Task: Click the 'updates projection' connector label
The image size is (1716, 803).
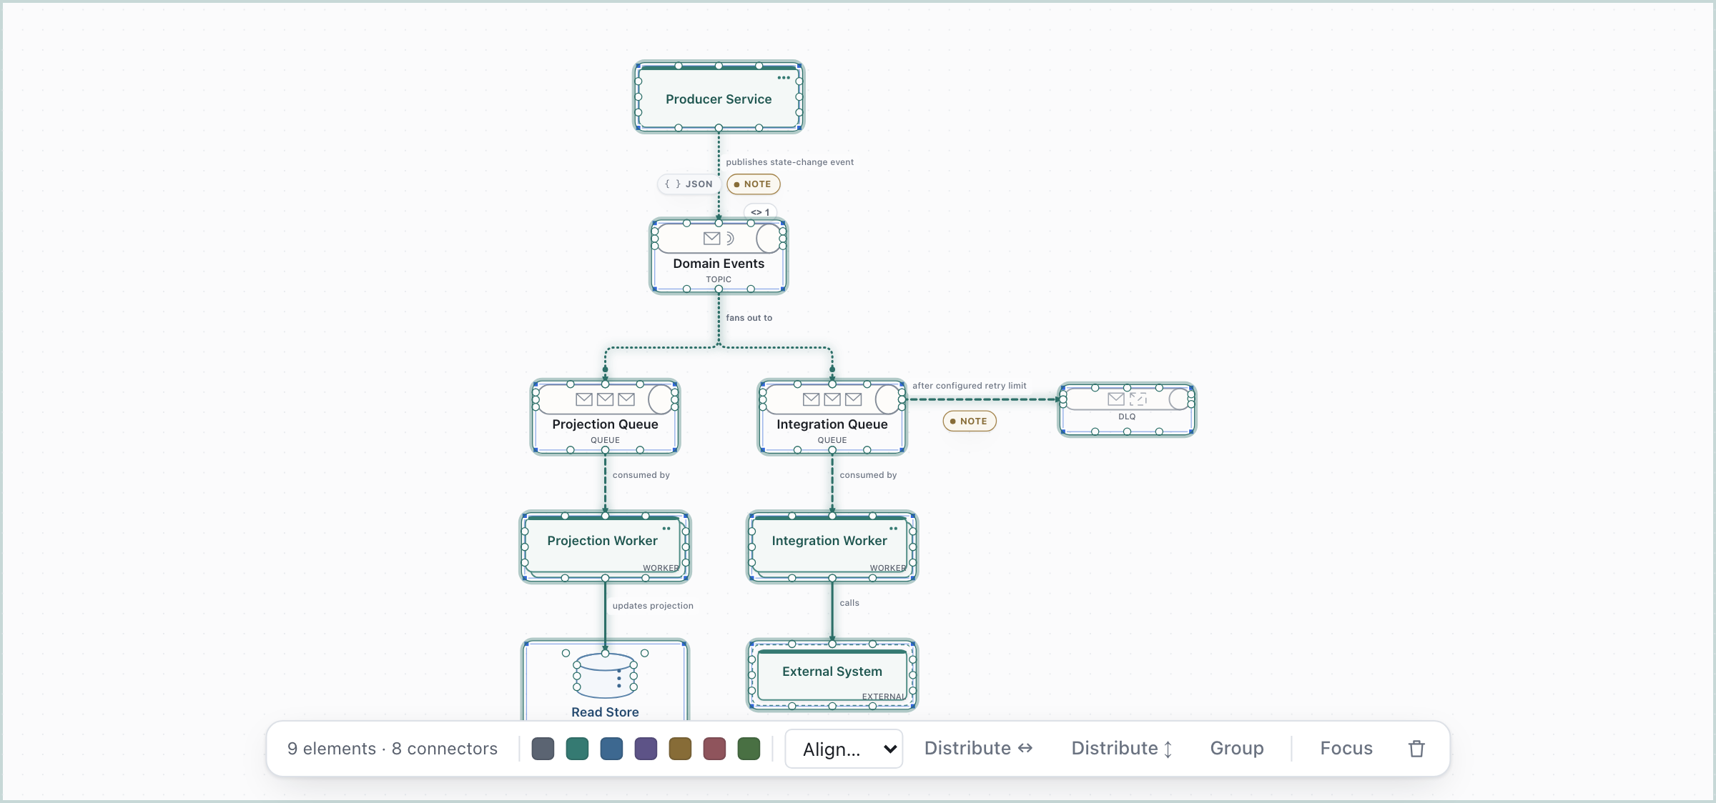Action: click(652, 606)
